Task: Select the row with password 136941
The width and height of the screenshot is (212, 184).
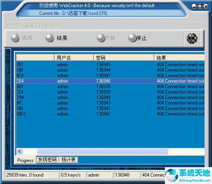Action: 110,108
